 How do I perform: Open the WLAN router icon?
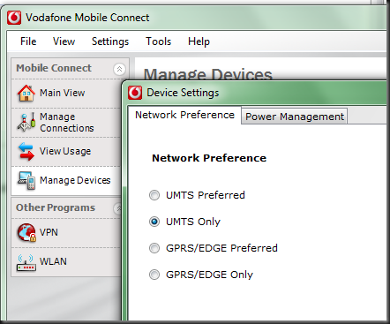(x=26, y=262)
